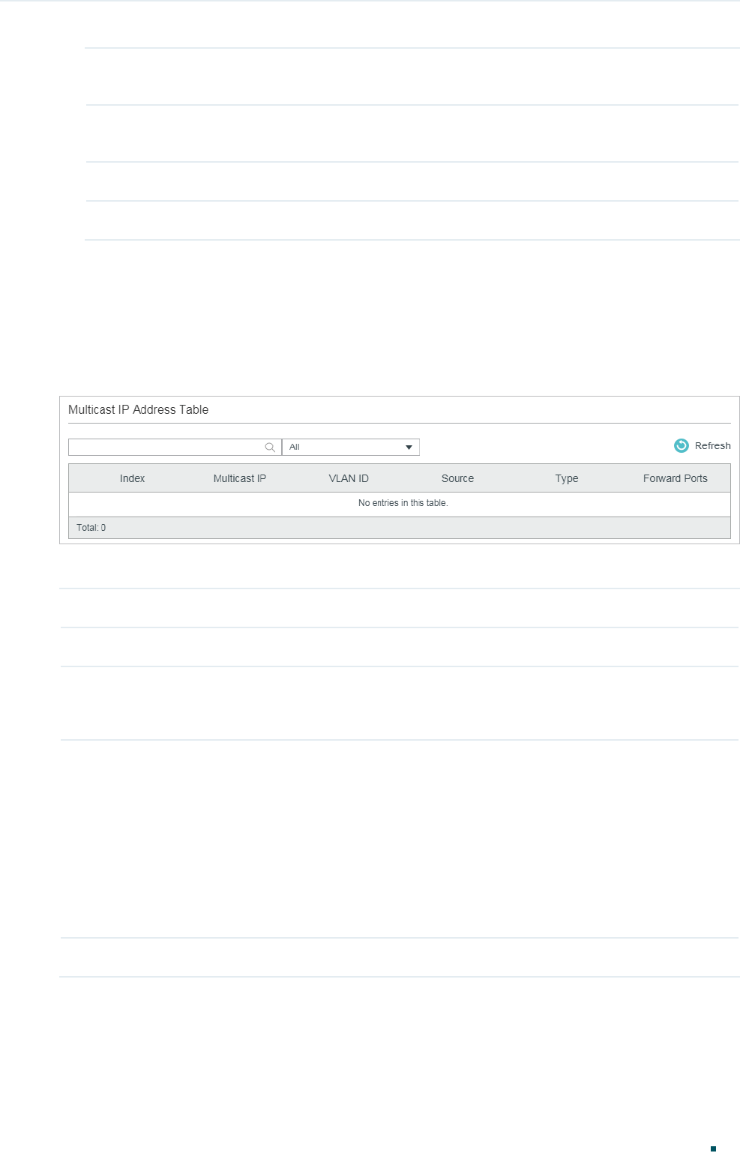
Task: Click the Type column header
Action: pyautogui.click(x=567, y=479)
